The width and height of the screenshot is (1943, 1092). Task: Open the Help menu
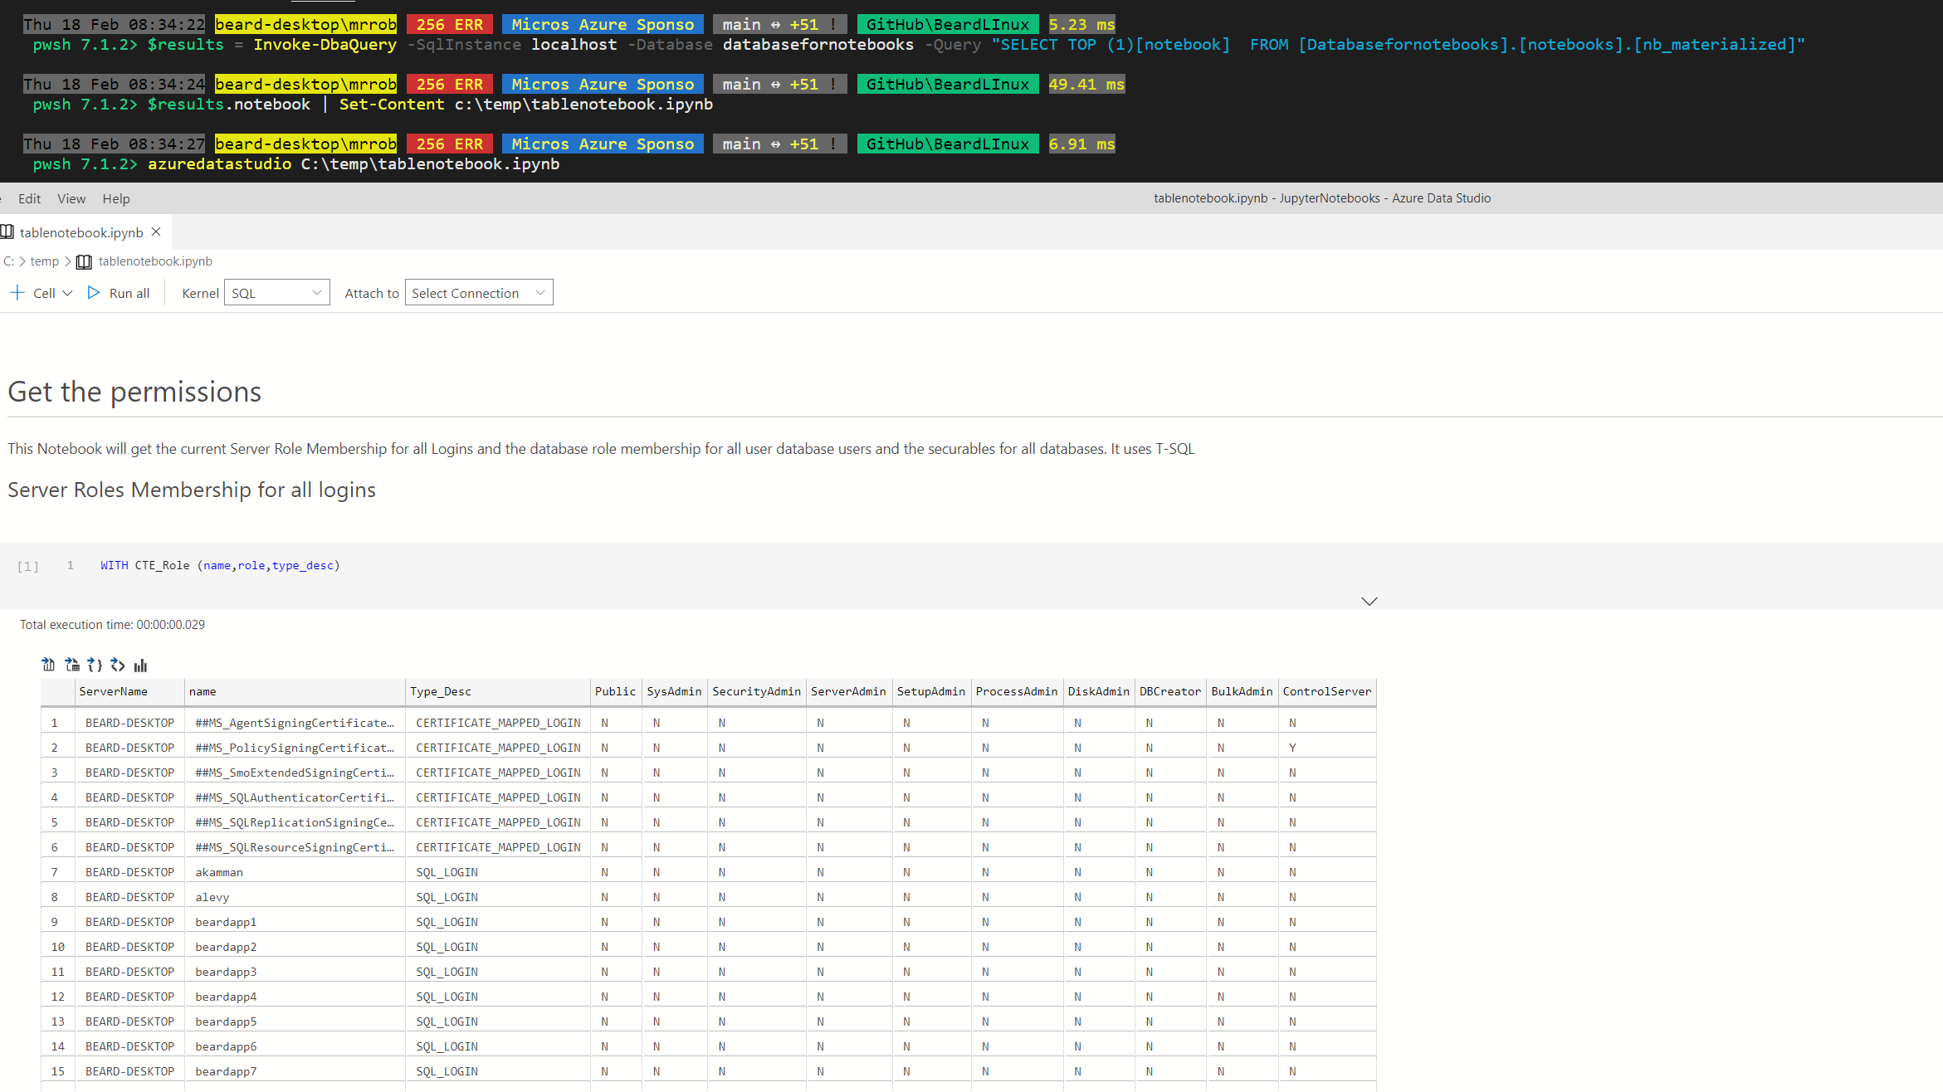[116, 199]
